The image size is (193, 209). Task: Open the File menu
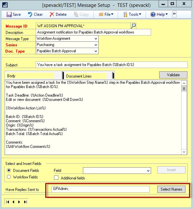pyautogui.click(x=106, y=14)
